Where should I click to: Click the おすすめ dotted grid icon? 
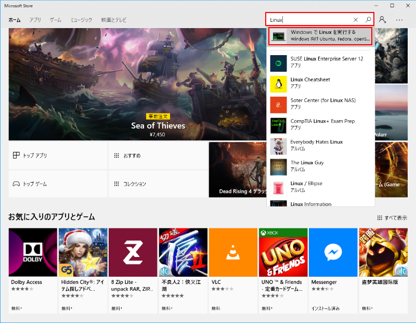click(x=116, y=156)
